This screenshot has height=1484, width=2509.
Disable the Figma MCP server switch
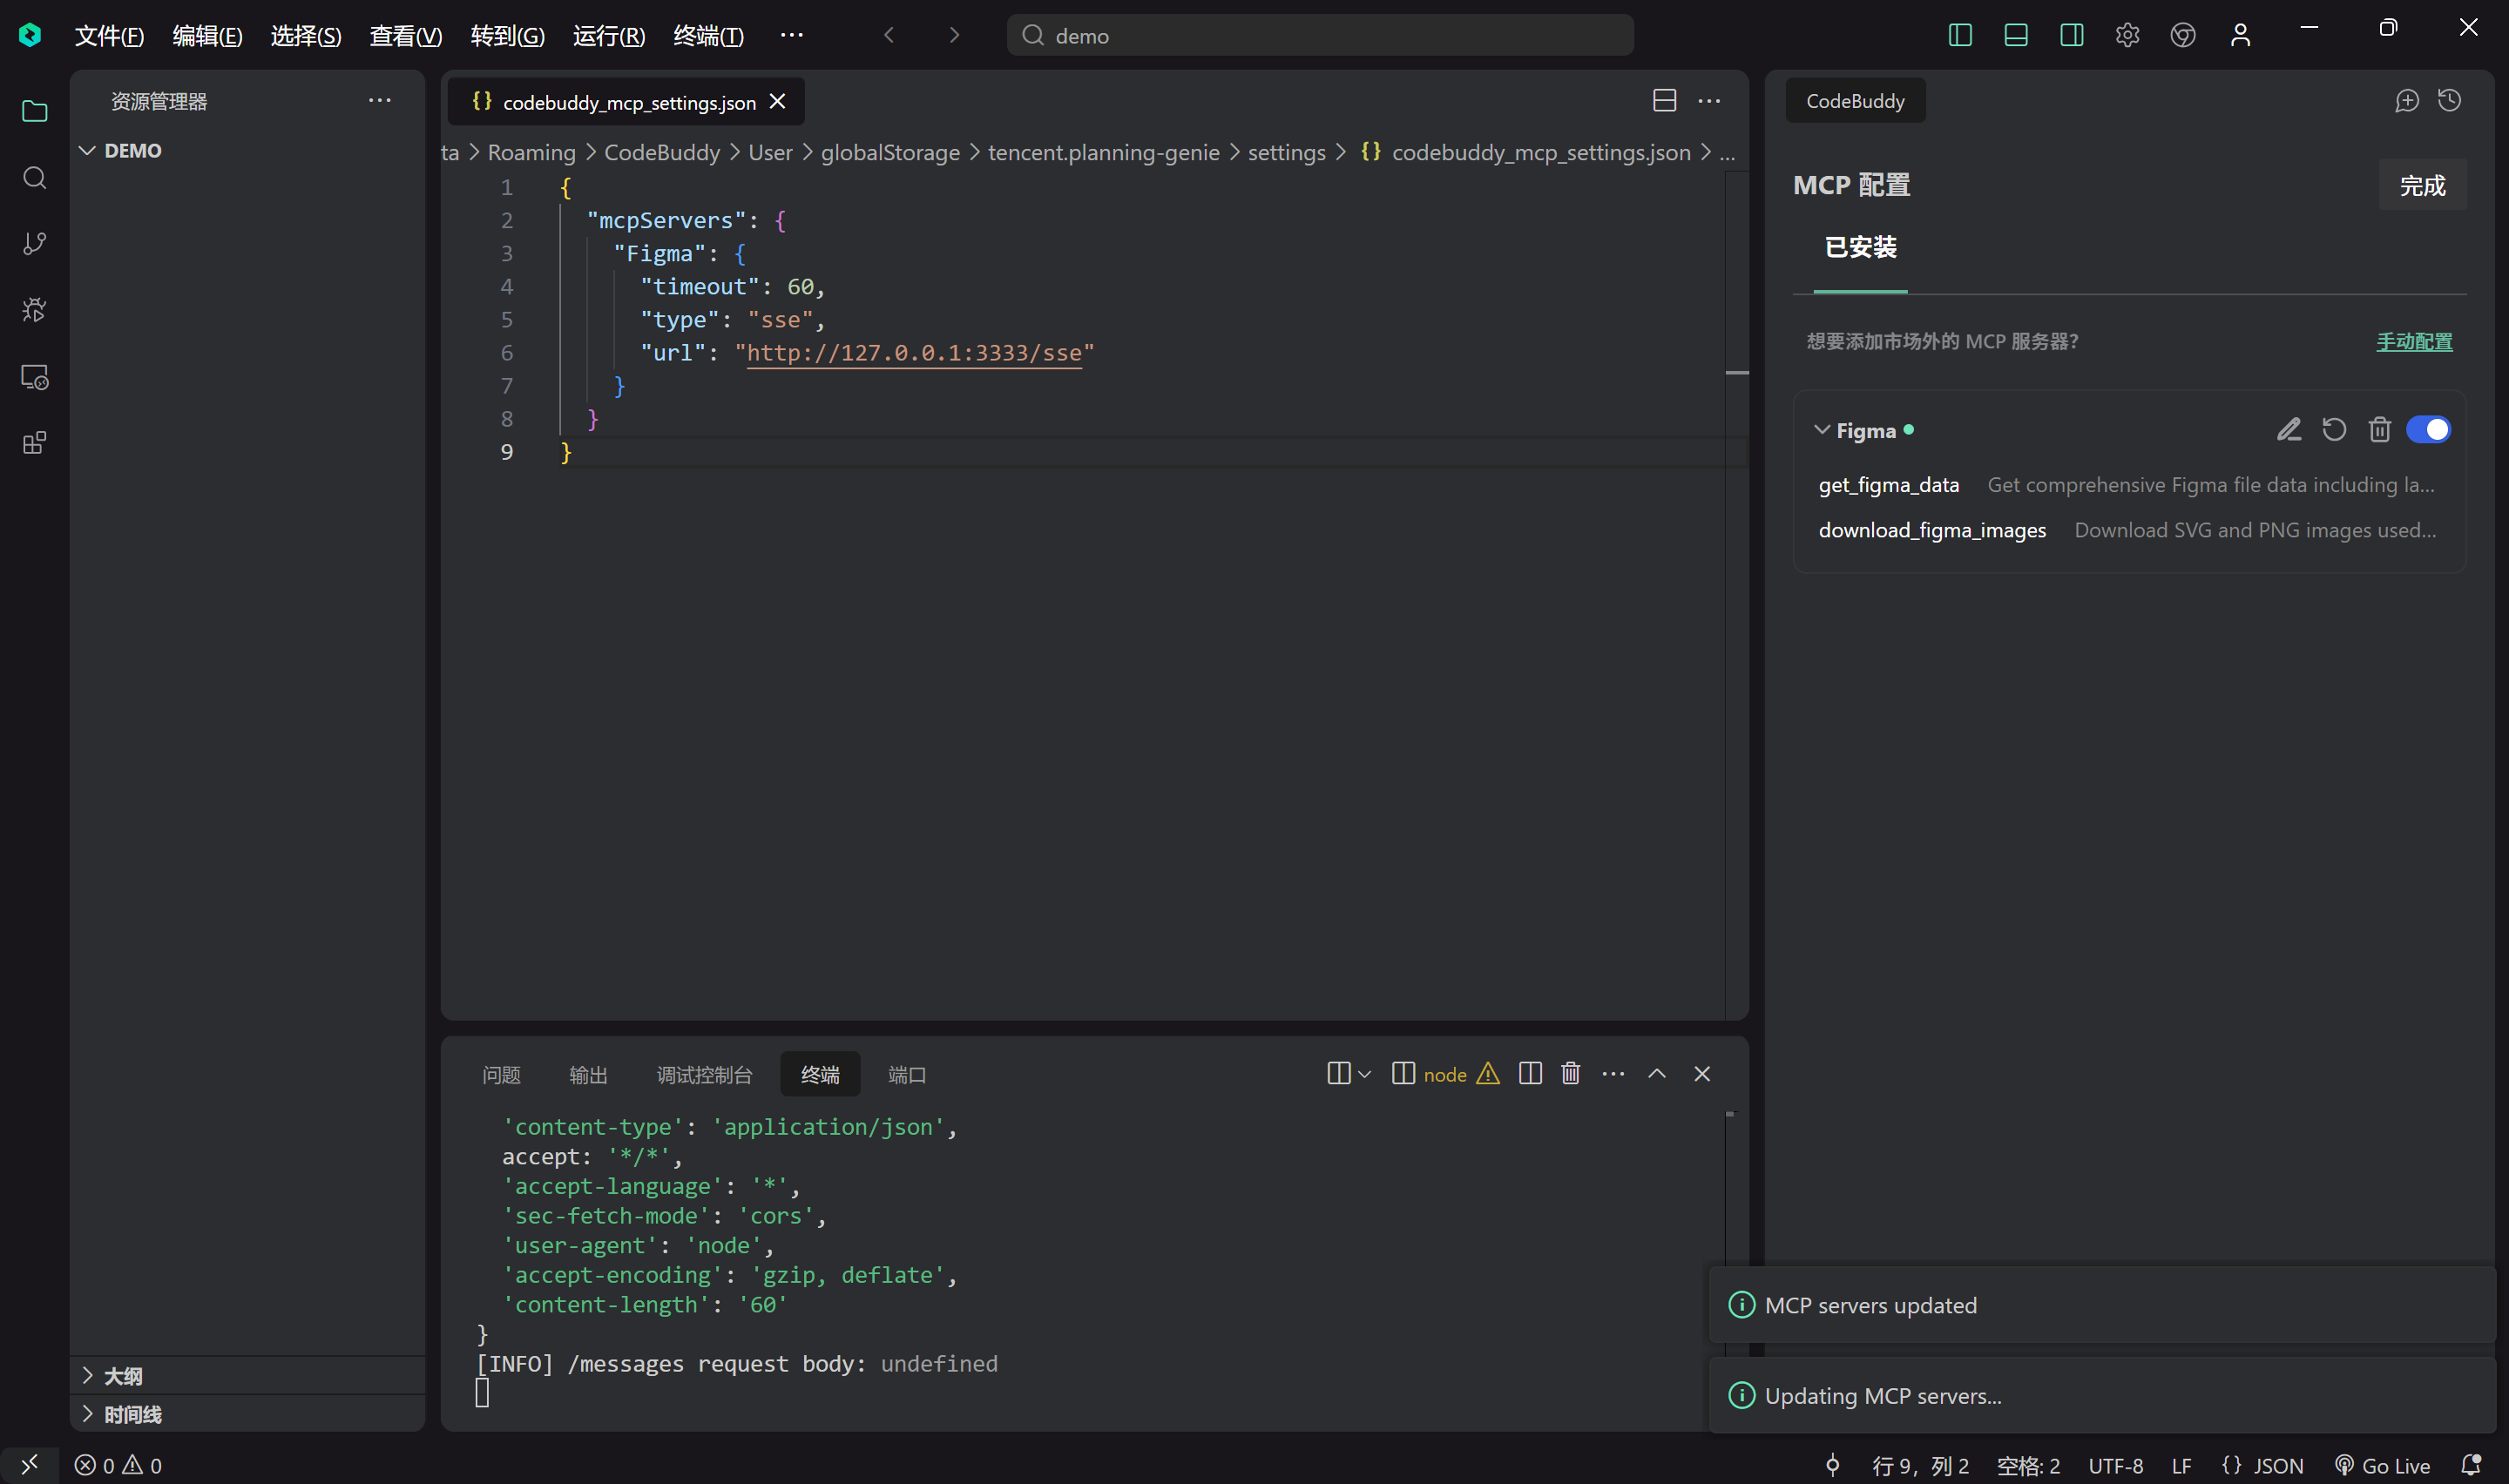pos(2428,430)
